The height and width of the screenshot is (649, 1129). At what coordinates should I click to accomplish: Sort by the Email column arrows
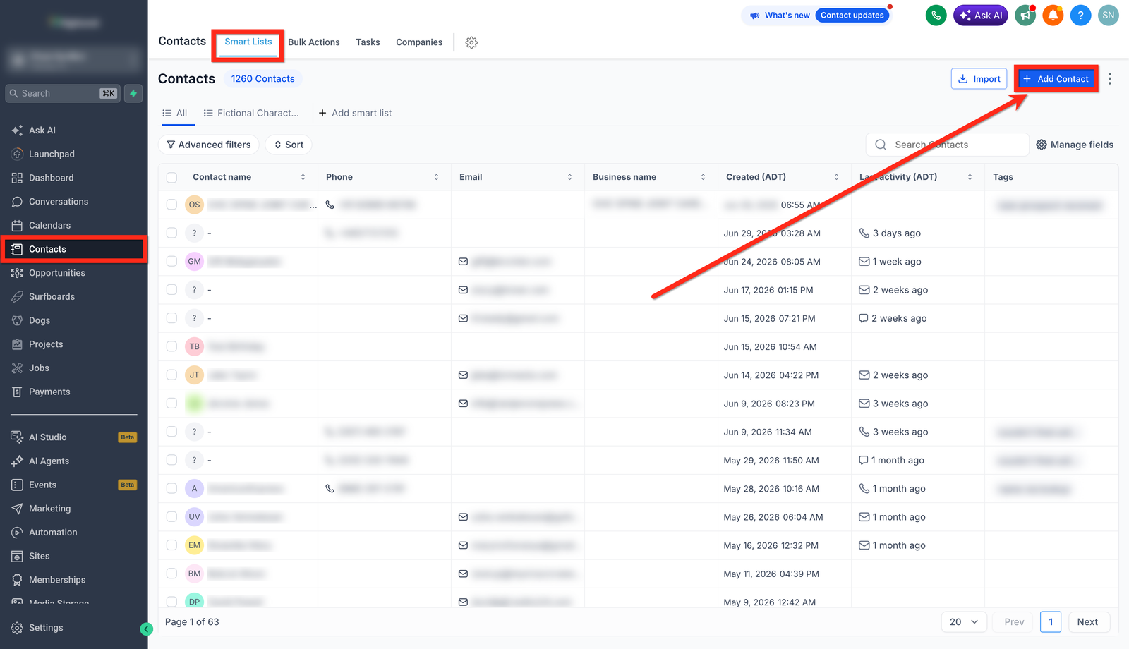[x=569, y=177]
